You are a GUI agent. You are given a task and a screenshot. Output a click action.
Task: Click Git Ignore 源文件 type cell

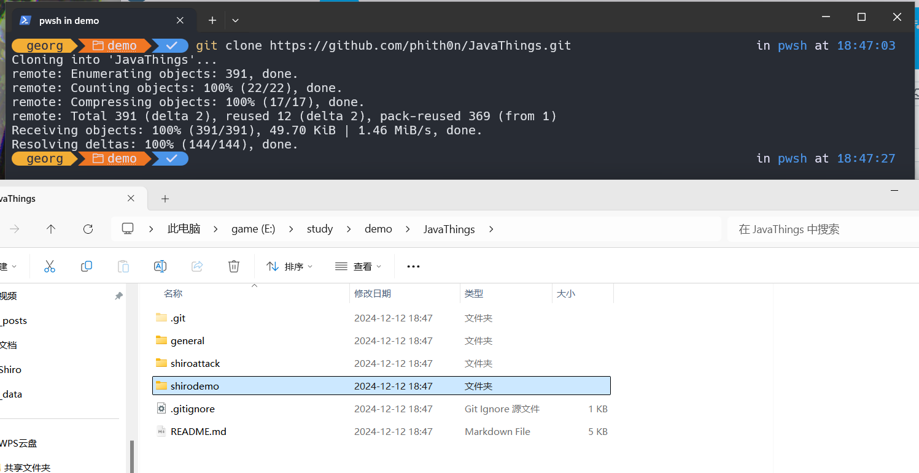[502, 409]
